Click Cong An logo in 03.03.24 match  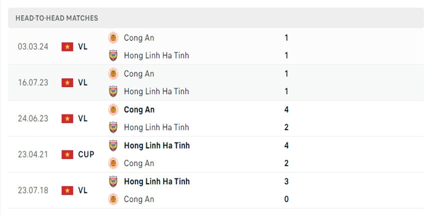tap(113, 38)
